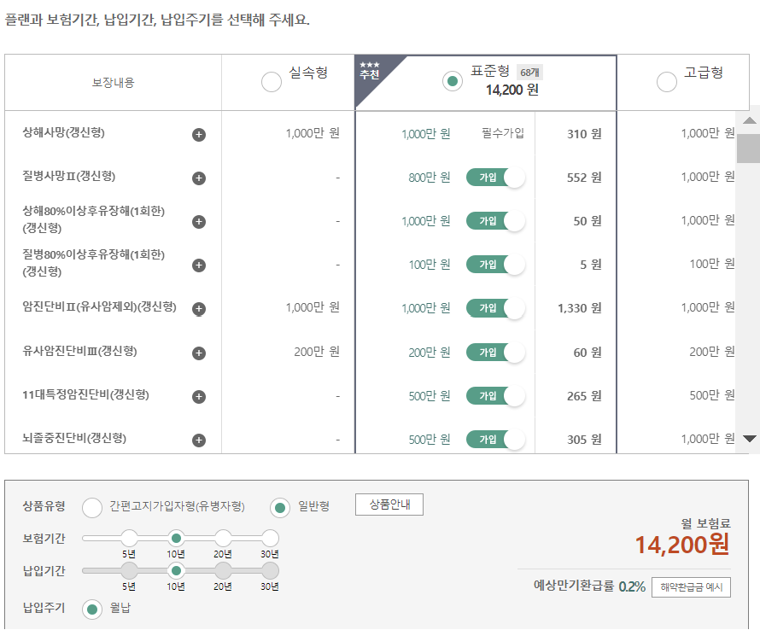Expand 11대특정암진단비(갱신형) coverage info
Viewport: 760px width, 630px height.
tap(199, 396)
